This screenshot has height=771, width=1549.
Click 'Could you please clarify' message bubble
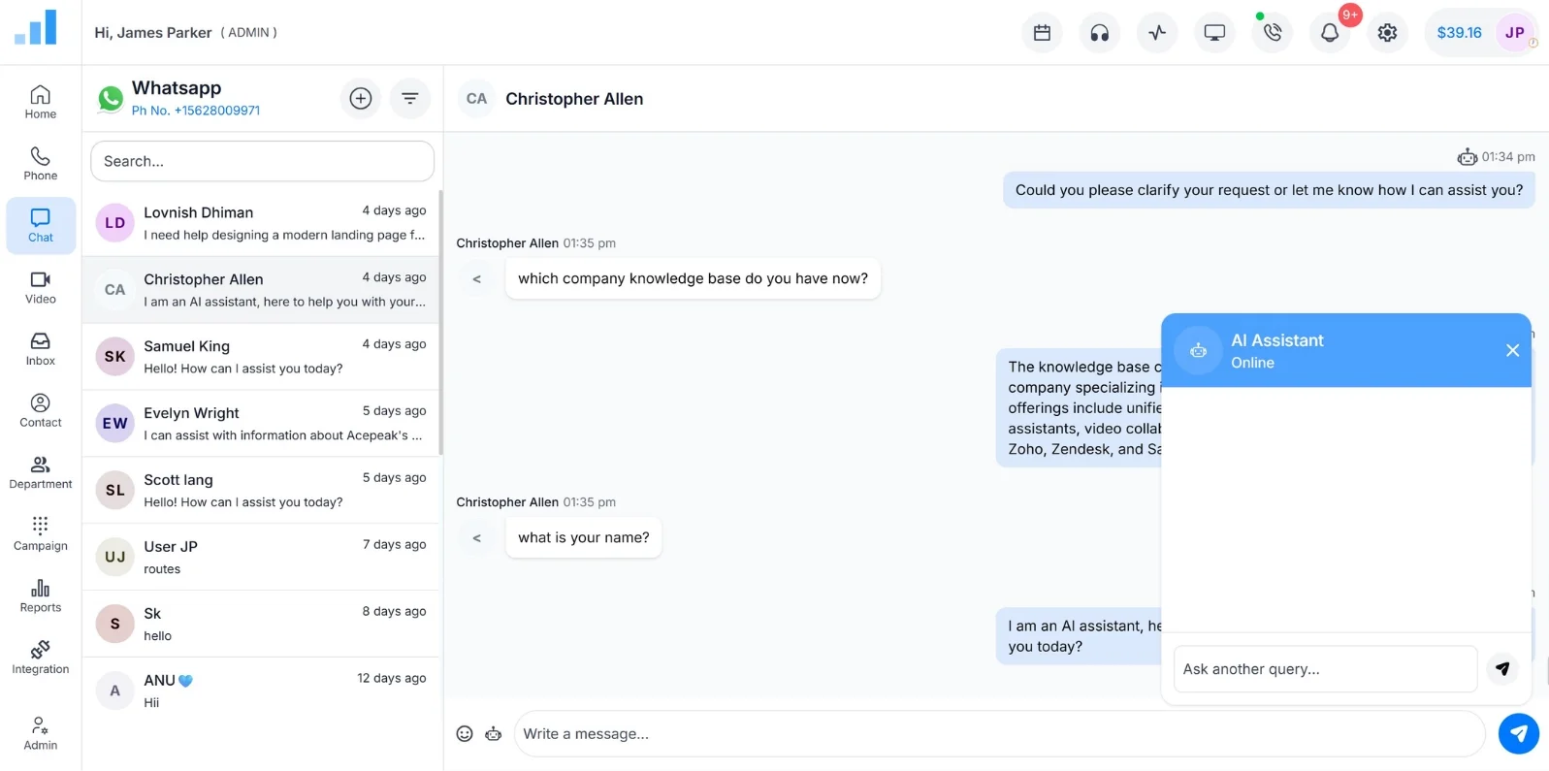(1269, 190)
